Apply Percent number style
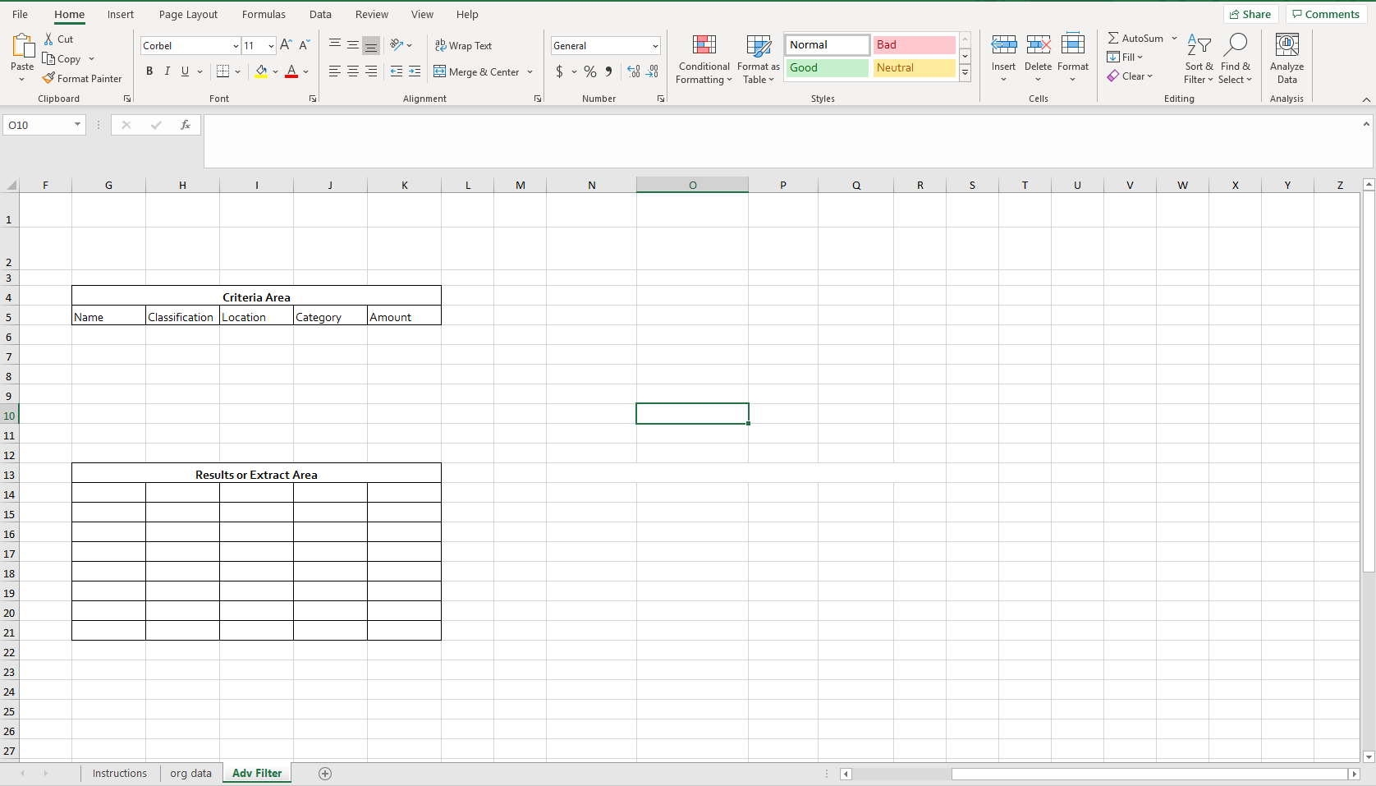The height and width of the screenshot is (786, 1376). pos(589,71)
